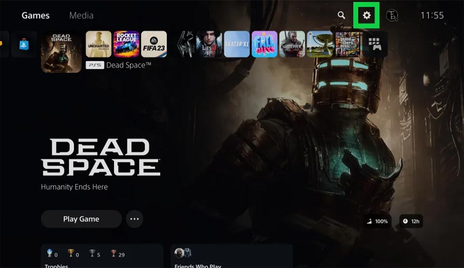The width and height of the screenshot is (464, 268).
Task: Select the Skater XL game tile
Action: (x=237, y=44)
